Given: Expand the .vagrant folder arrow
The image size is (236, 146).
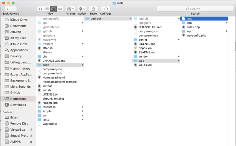Looking at the screenshot, I should [x=83, y=44].
